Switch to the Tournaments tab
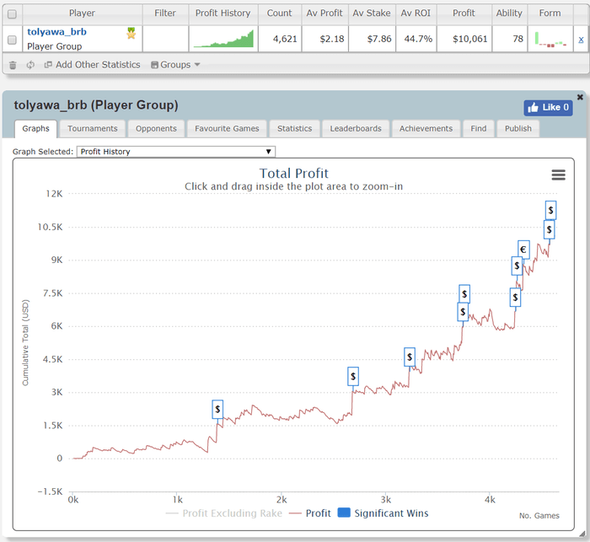 [x=93, y=129]
